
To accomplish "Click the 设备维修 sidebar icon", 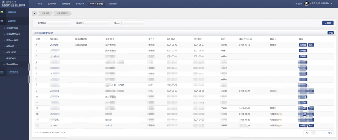I will click(x=2, y=12).
